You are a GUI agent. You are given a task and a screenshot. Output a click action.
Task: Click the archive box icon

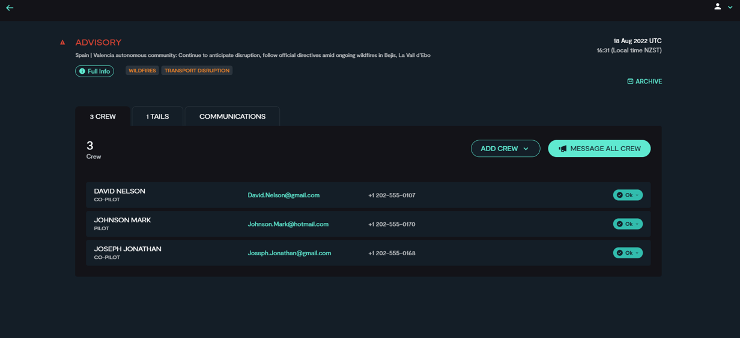point(630,82)
